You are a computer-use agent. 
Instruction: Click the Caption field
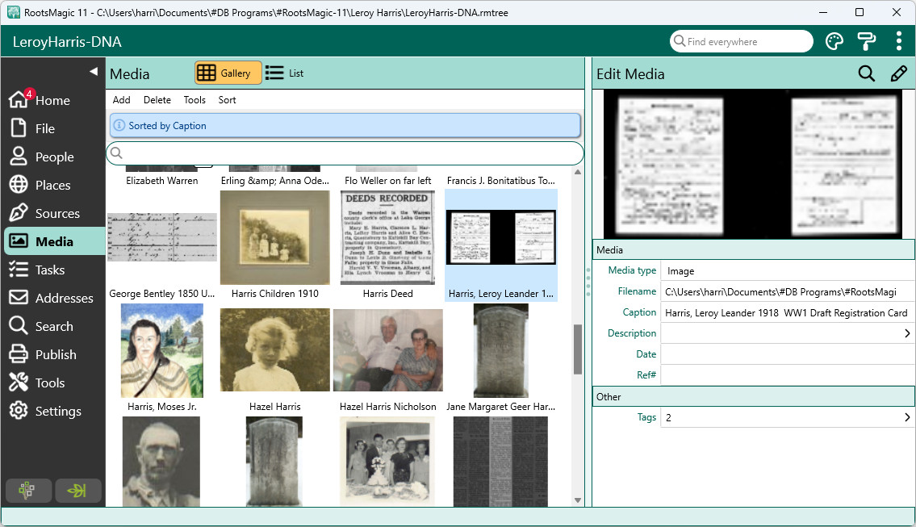pos(787,312)
